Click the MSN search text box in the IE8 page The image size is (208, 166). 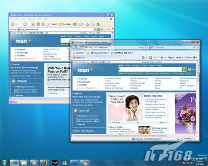pos(150,69)
